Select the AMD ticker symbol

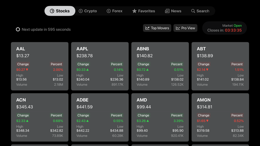[x=142, y=100]
